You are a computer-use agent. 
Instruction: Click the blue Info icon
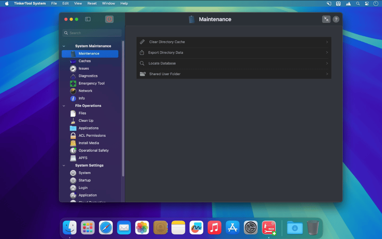pyautogui.click(x=73, y=98)
